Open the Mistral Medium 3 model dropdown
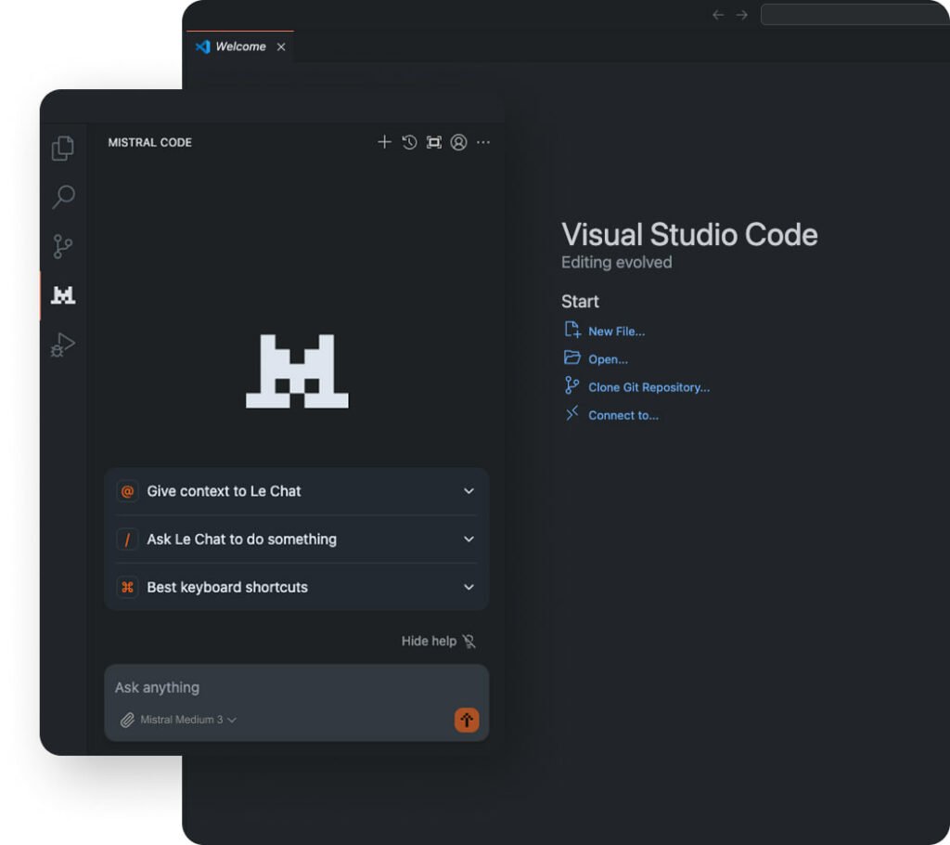This screenshot has height=845, width=950. click(x=185, y=720)
